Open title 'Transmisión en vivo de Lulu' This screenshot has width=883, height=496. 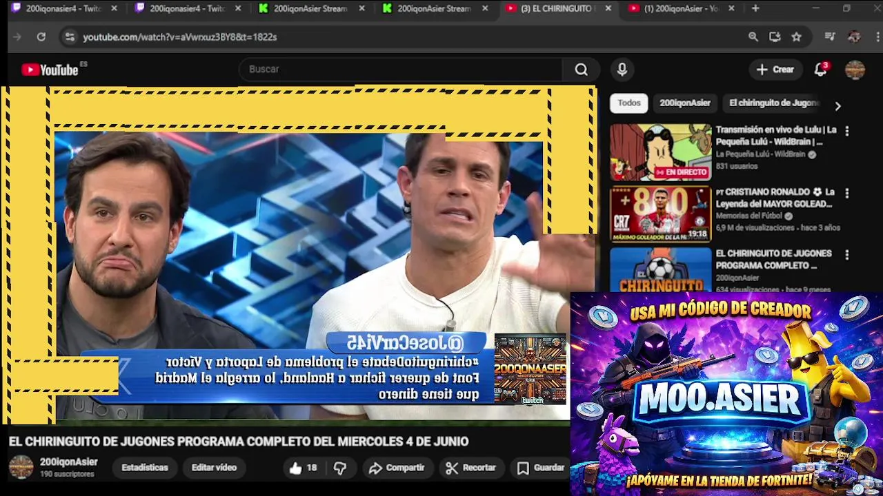[776, 136]
